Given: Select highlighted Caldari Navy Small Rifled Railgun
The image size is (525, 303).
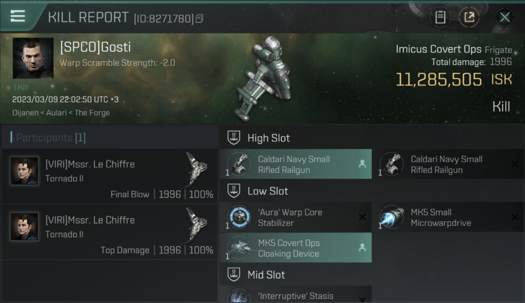Looking at the screenshot, I should coord(296,164).
